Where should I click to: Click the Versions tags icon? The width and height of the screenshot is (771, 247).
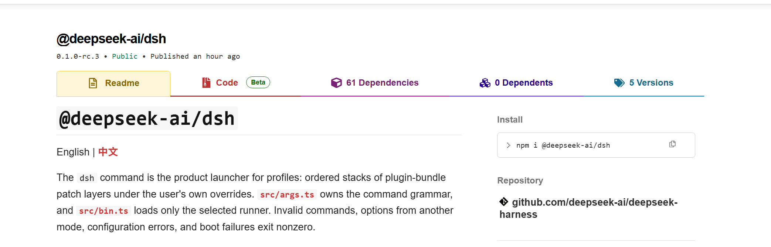point(619,83)
